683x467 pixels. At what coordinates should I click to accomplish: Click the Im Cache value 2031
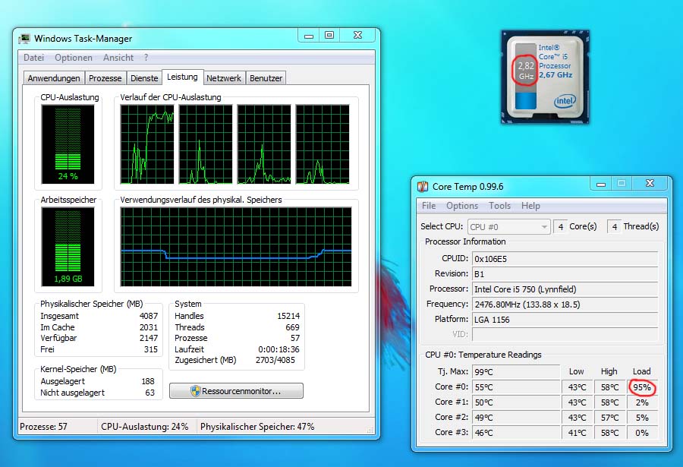(149, 327)
